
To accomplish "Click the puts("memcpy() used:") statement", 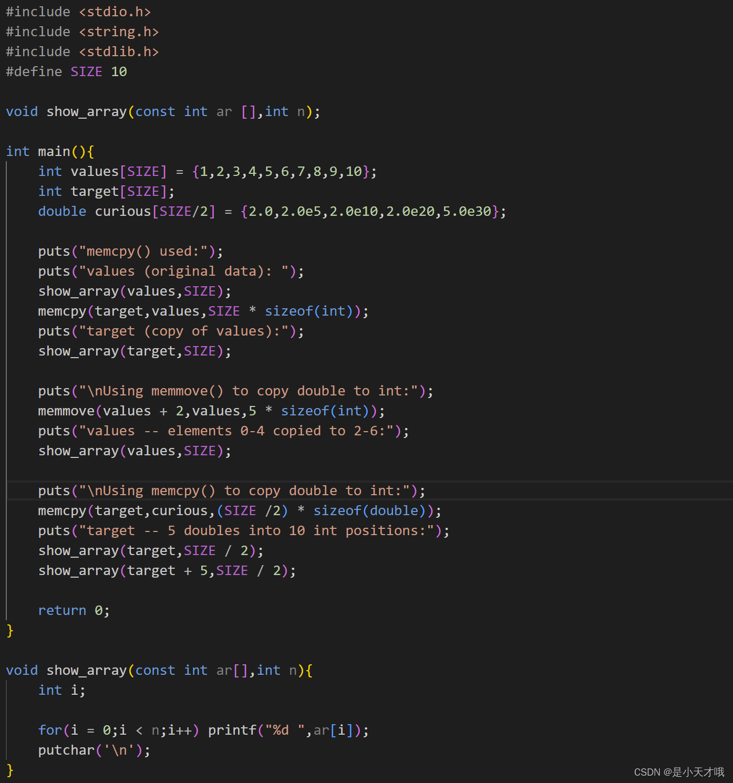I will (x=129, y=251).
